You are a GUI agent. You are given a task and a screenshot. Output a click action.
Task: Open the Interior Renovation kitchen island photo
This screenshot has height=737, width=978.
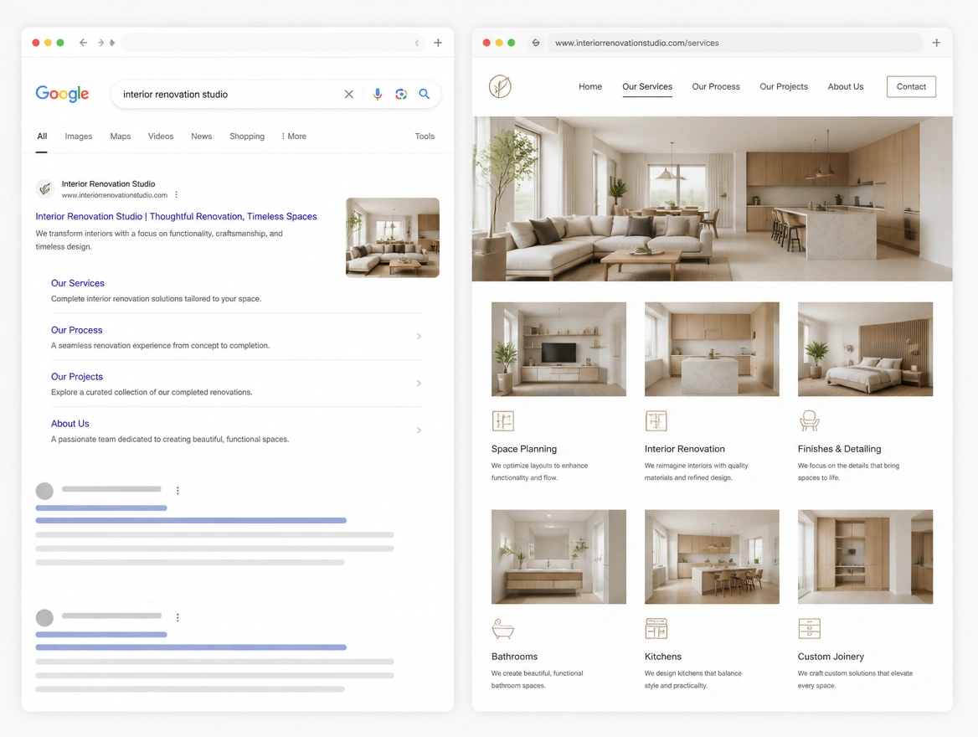(712, 349)
